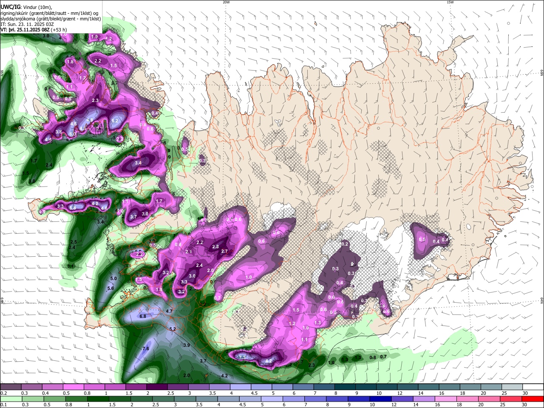Select the snow legend swatch between 0.2 and 0.3

point(10,387)
